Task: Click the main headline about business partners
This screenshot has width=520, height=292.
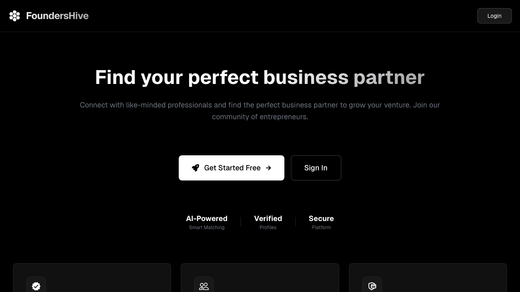Action: point(260,77)
